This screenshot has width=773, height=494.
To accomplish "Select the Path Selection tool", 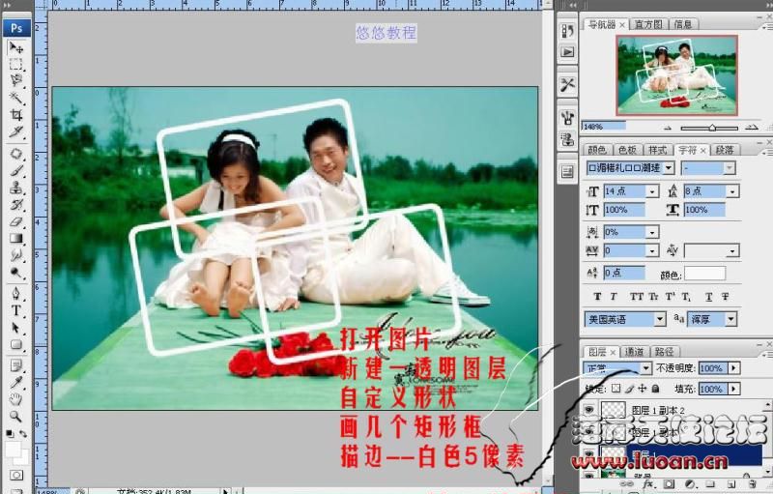I will [15, 328].
